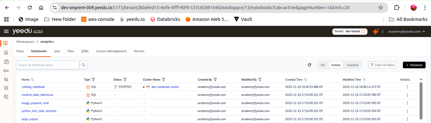This screenshot has width=431, height=123.
Task: Open actions menu for buggy_pyspark_code
Action: 407,103
